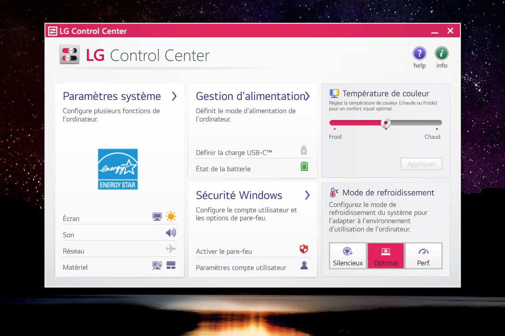Click the Appliquer button

(421, 164)
